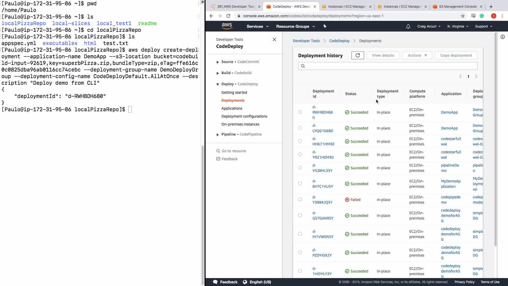508x286 pixels.
Task: Select radio for deployment d-RWHBDH680
Action: point(300,112)
